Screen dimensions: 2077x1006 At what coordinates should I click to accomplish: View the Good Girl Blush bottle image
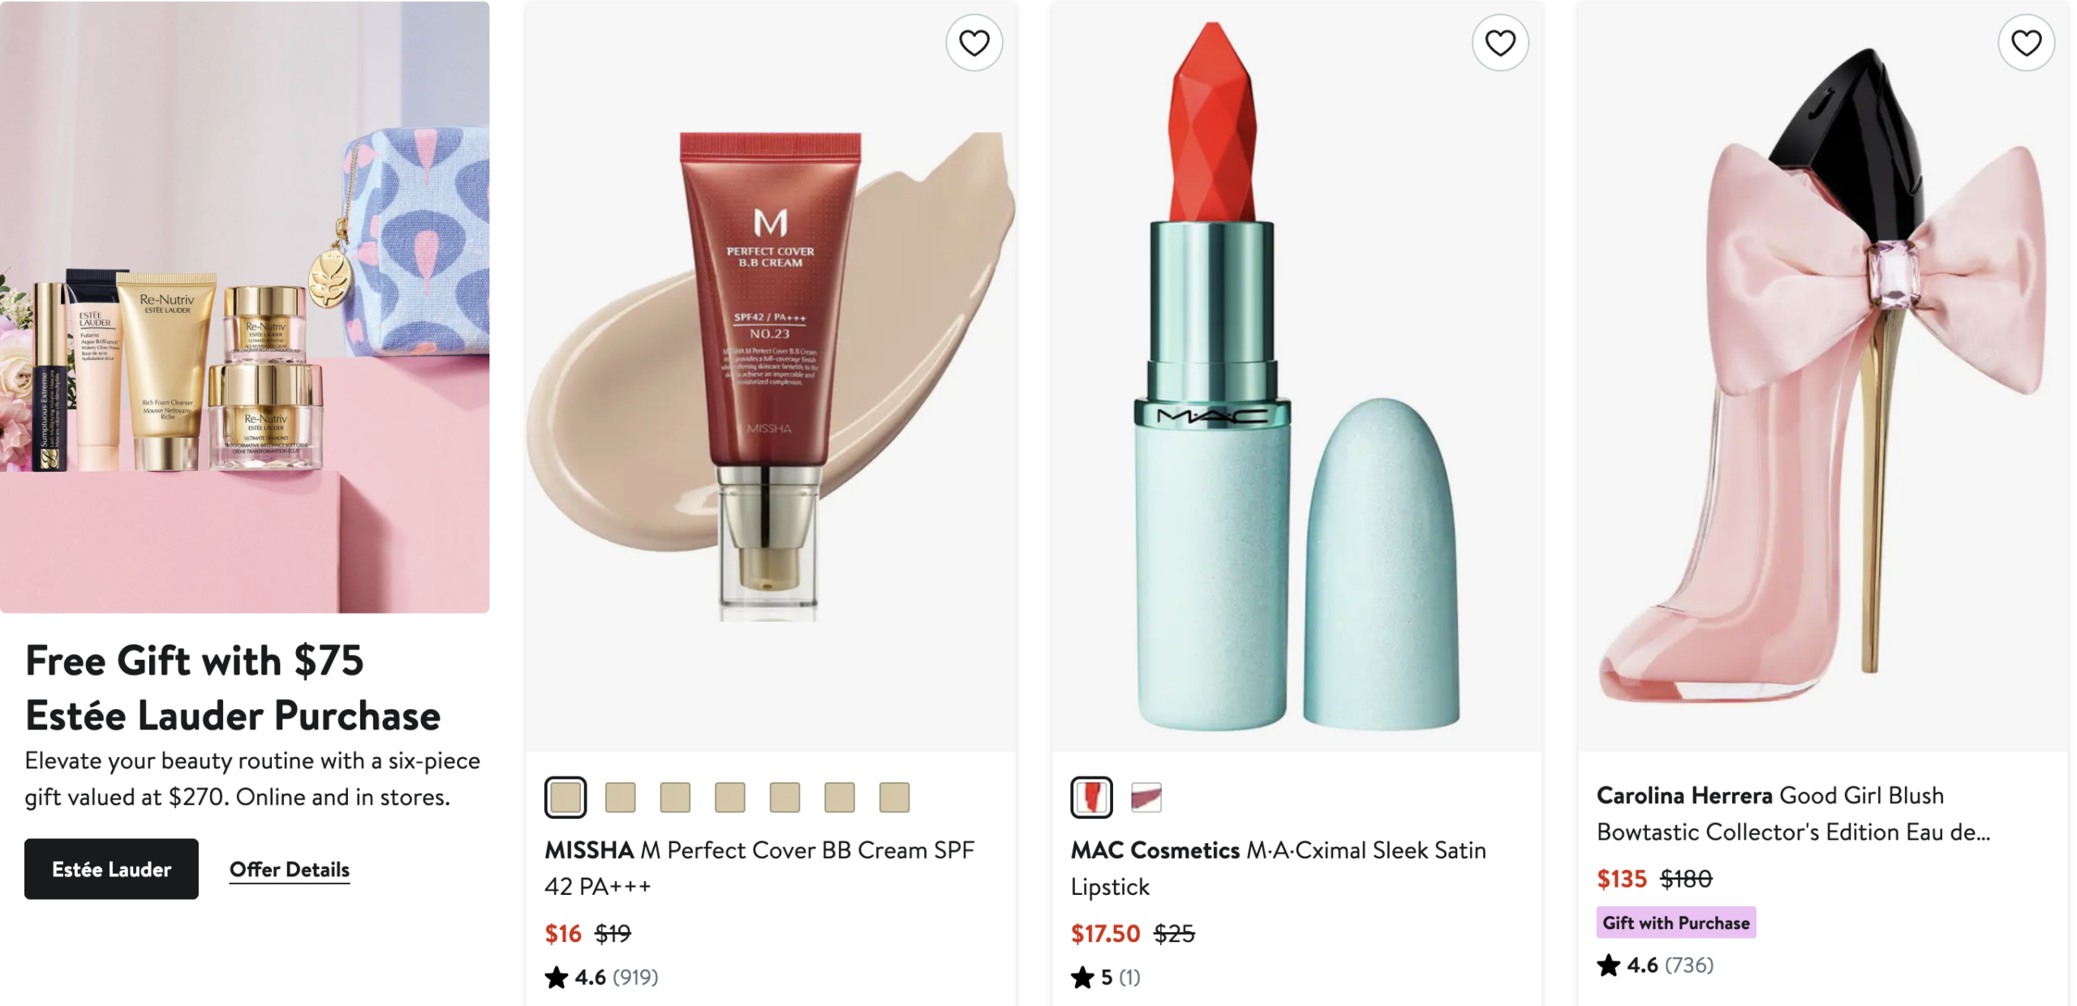click(x=1821, y=376)
